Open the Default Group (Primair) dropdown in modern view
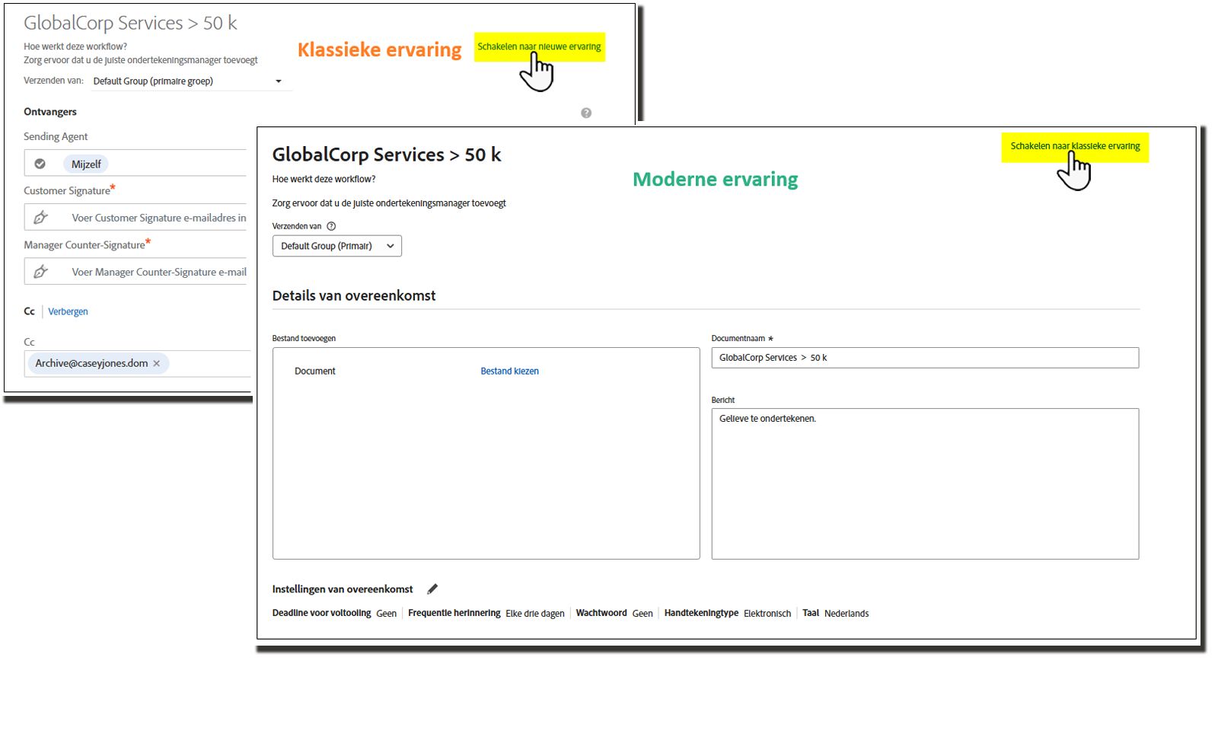 337,246
